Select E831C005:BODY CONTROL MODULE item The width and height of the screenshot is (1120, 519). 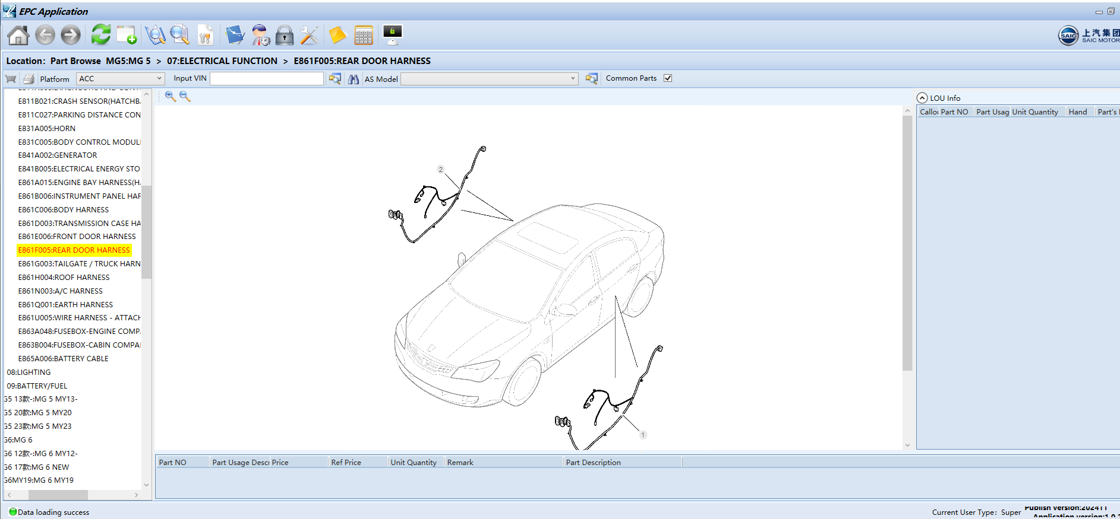coord(80,142)
